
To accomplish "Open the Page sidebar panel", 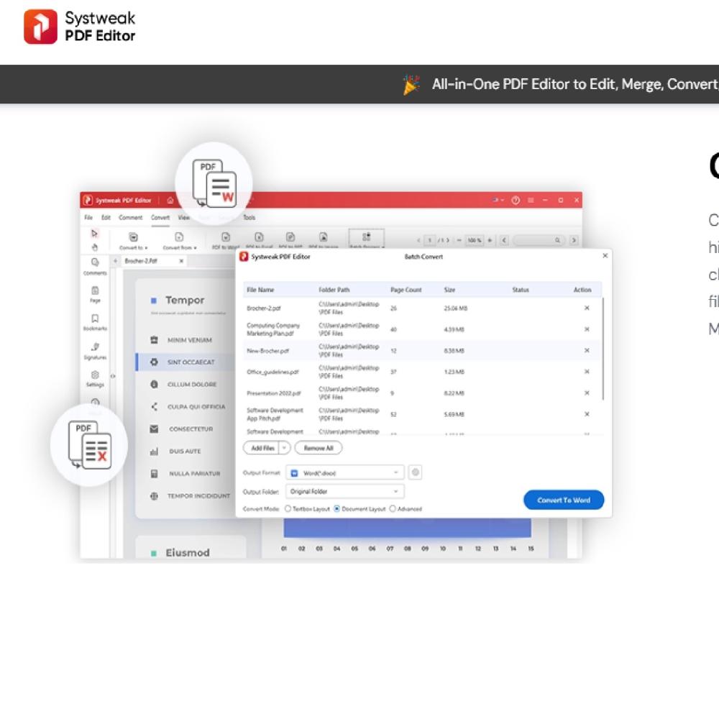I will [x=95, y=294].
